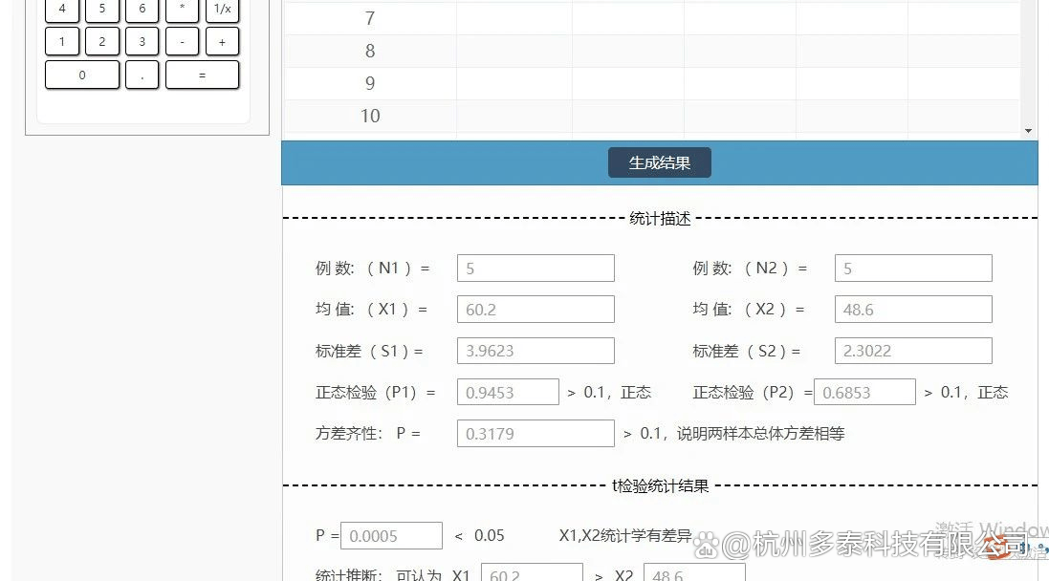Click the 方差齐性 label
This screenshot has height=581, width=1049.
tap(348, 433)
